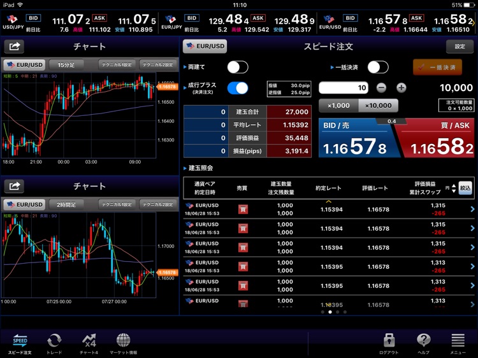478x358 pixels.
Task: Change the 15分足 timeframe on upper chart
Action: tap(66, 65)
